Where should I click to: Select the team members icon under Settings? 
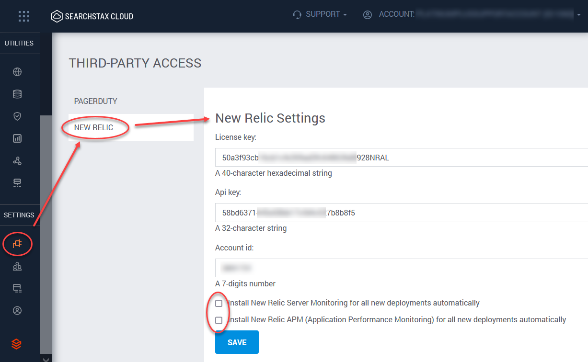click(17, 266)
